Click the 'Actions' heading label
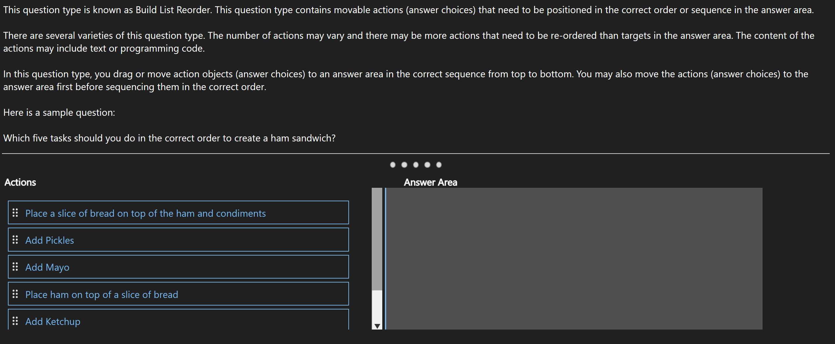This screenshot has width=835, height=344. 20,183
